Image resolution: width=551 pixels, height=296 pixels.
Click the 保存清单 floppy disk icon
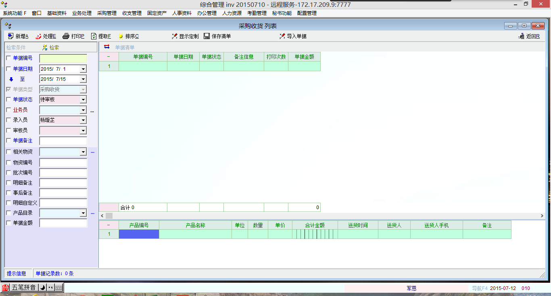click(x=207, y=36)
